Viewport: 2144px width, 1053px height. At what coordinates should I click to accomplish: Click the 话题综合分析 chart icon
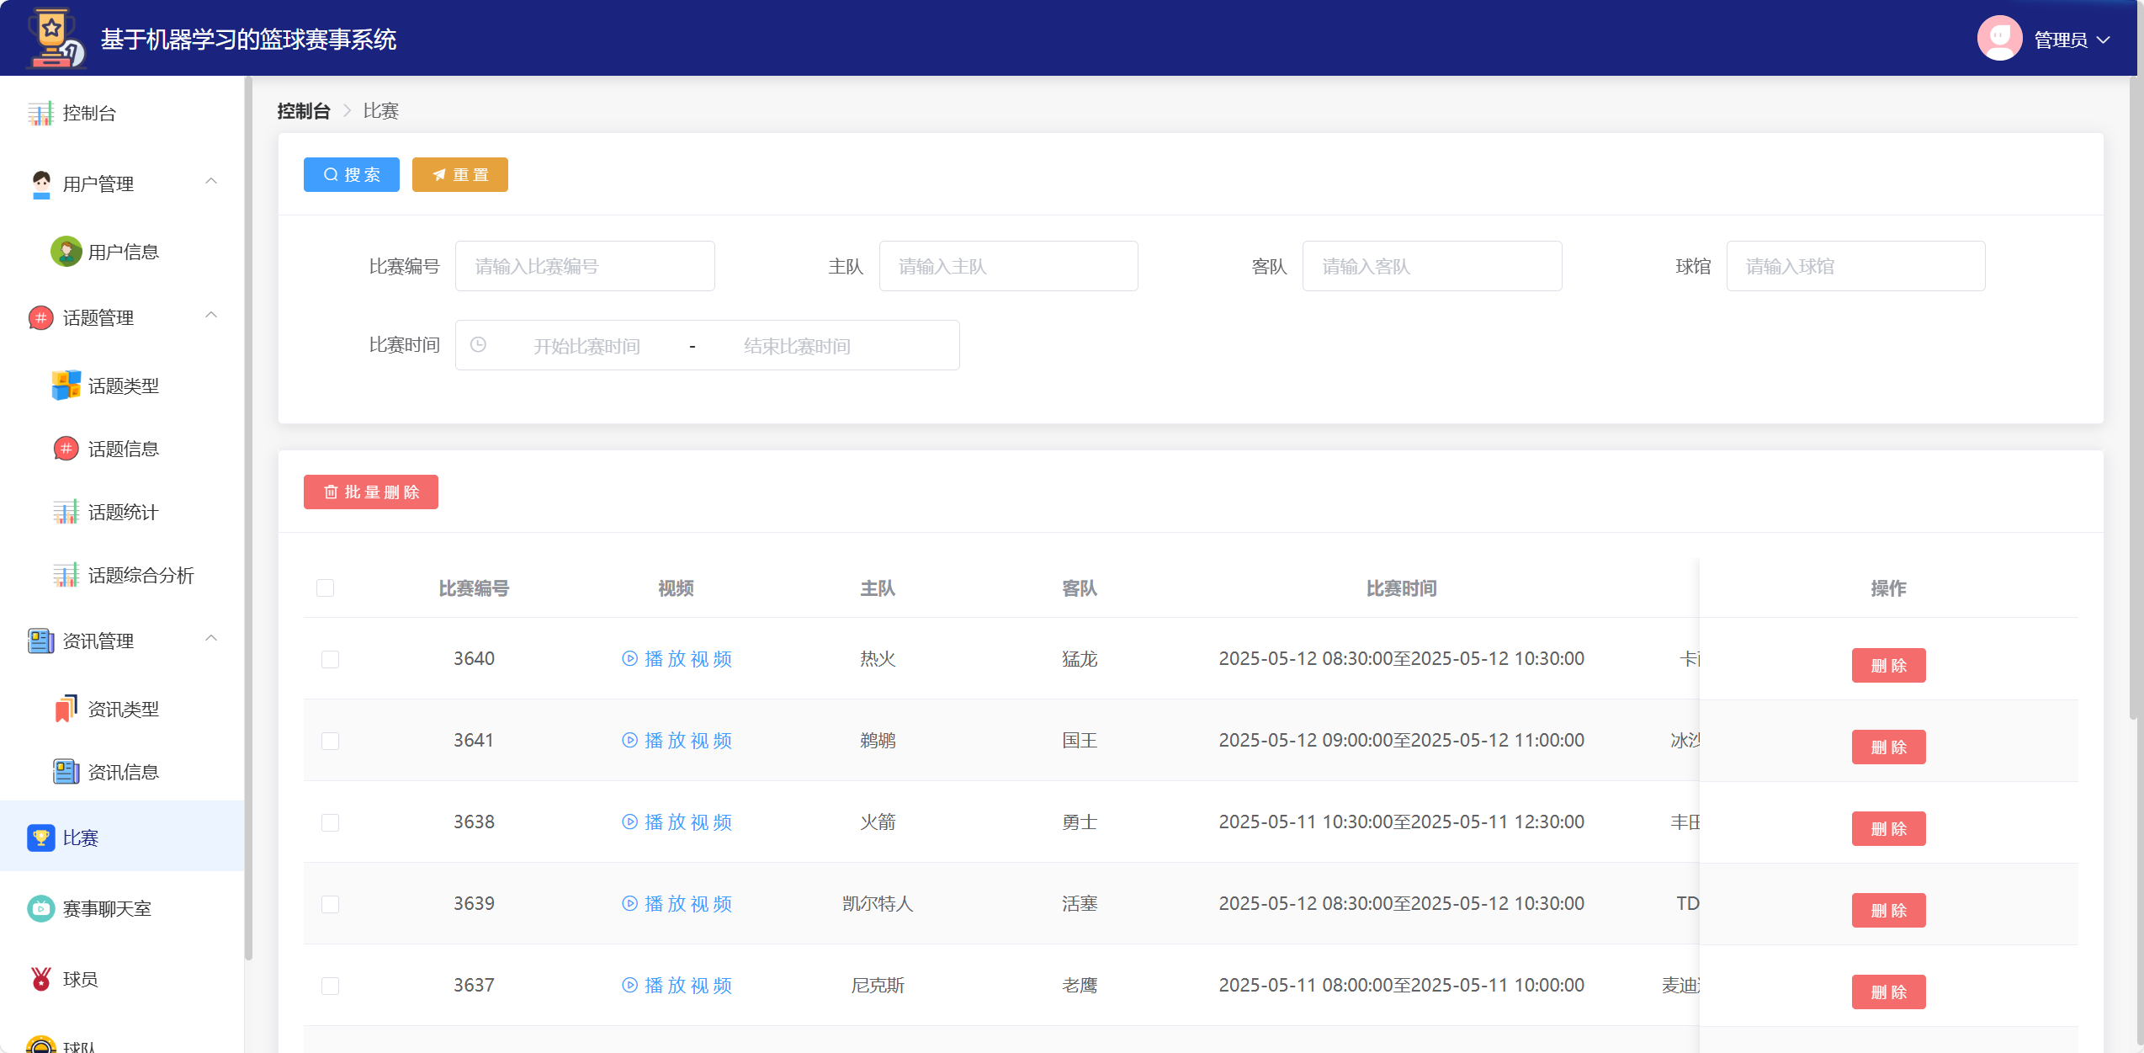(66, 575)
